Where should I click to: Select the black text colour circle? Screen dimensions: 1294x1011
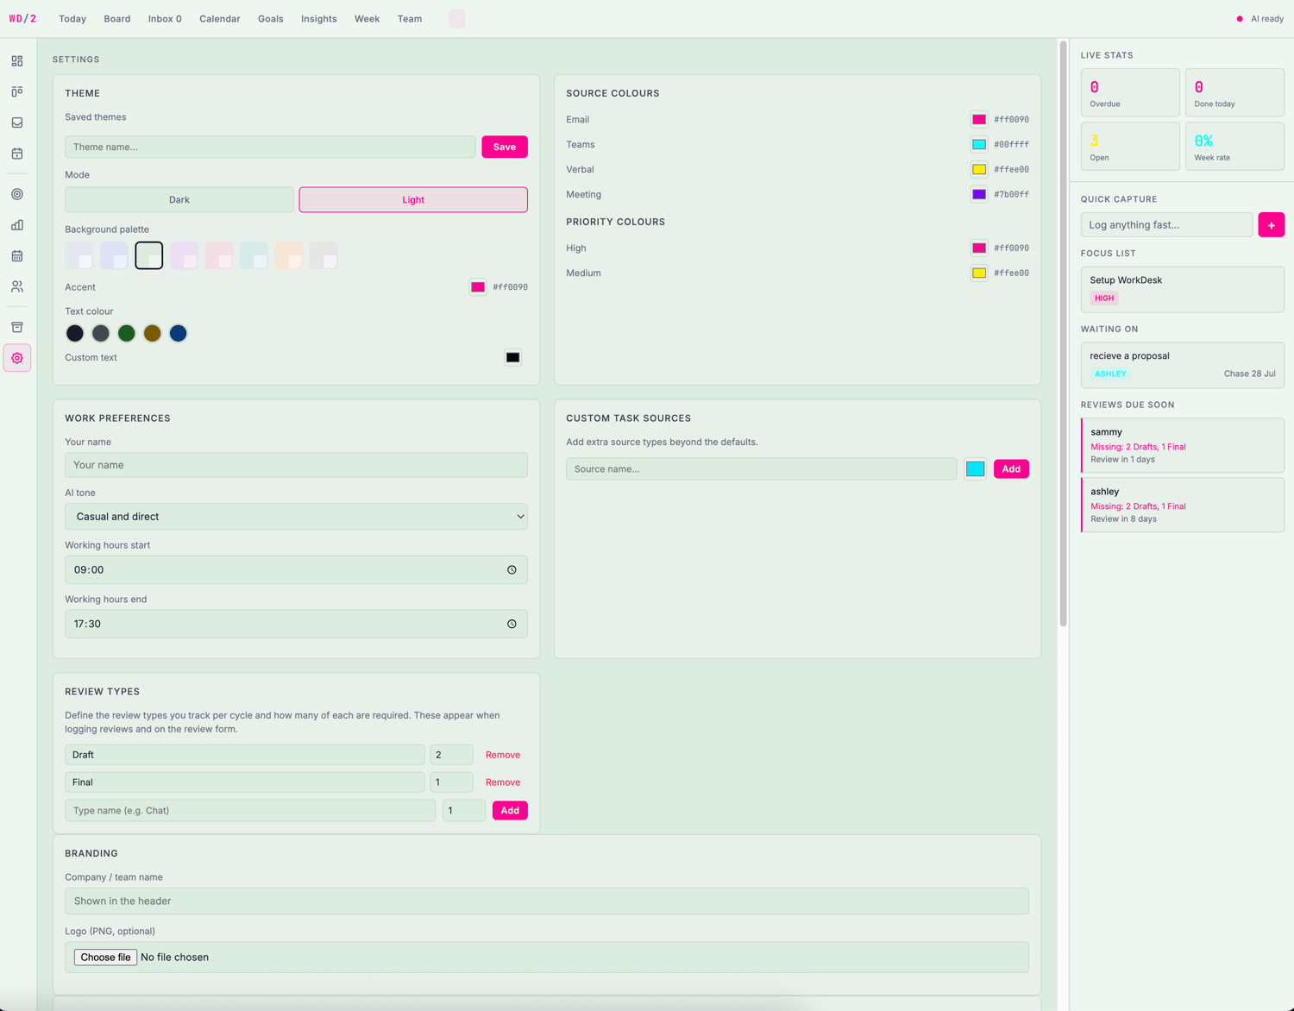pyautogui.click(x=75, y=333)
